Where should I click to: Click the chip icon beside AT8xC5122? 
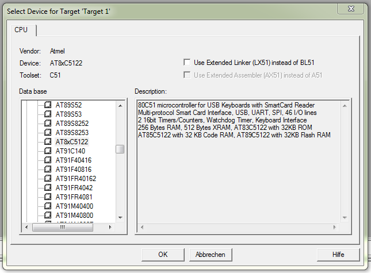pos(48,141)
